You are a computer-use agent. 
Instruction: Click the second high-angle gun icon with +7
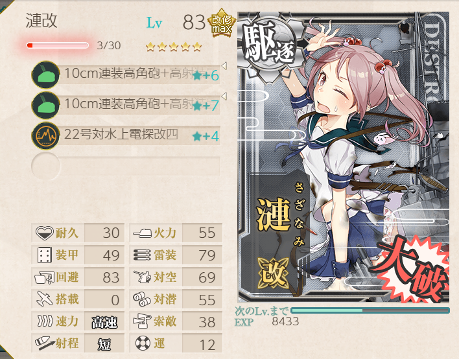pos(45,105)
